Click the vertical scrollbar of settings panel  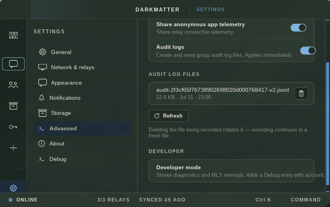[328, 124]
